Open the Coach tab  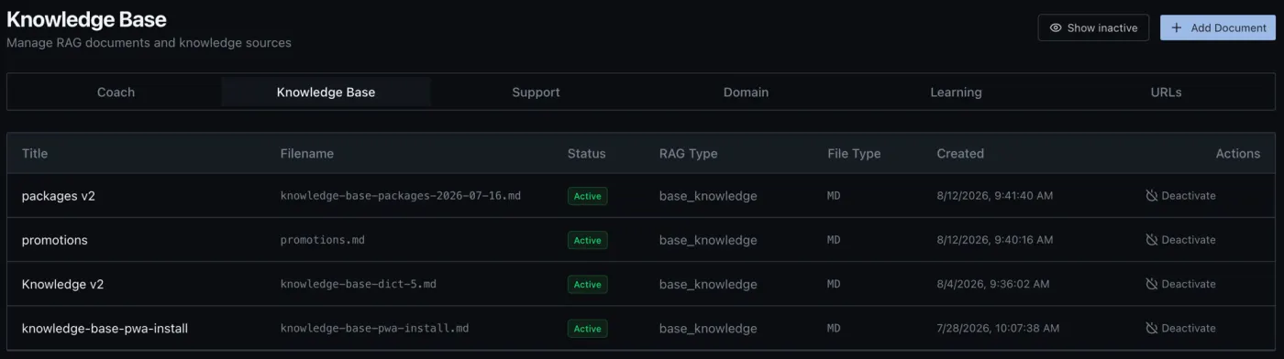(116, 92)
